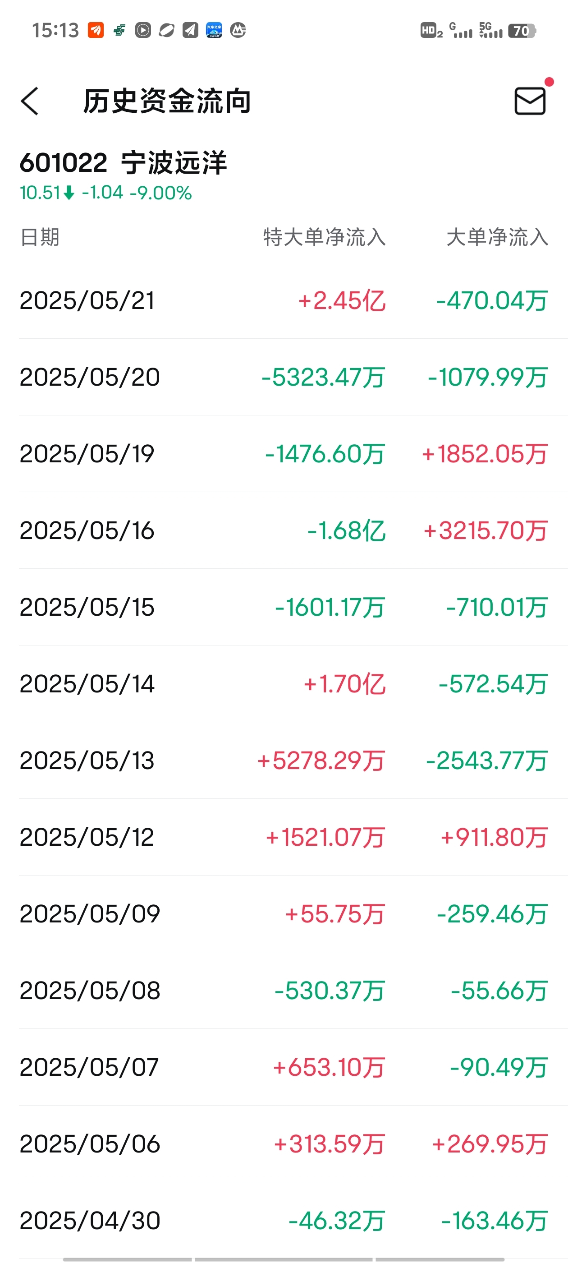Tap the 日期 column header
568x1263 pixels.
pos(40,237)
